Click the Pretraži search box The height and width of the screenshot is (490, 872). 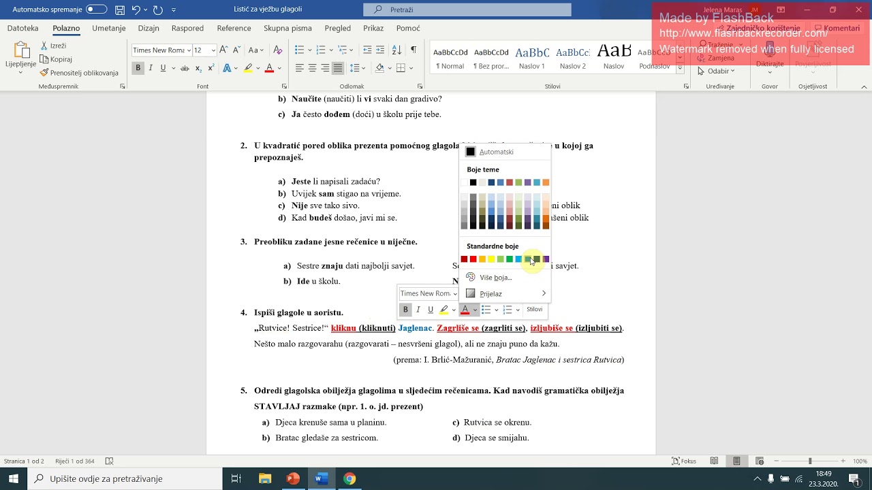coord(467,10)
